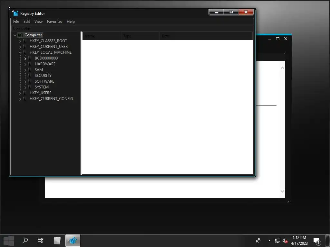Click the Data column header
The width and height of the screenshot is (330, 247).
(206, 36)
